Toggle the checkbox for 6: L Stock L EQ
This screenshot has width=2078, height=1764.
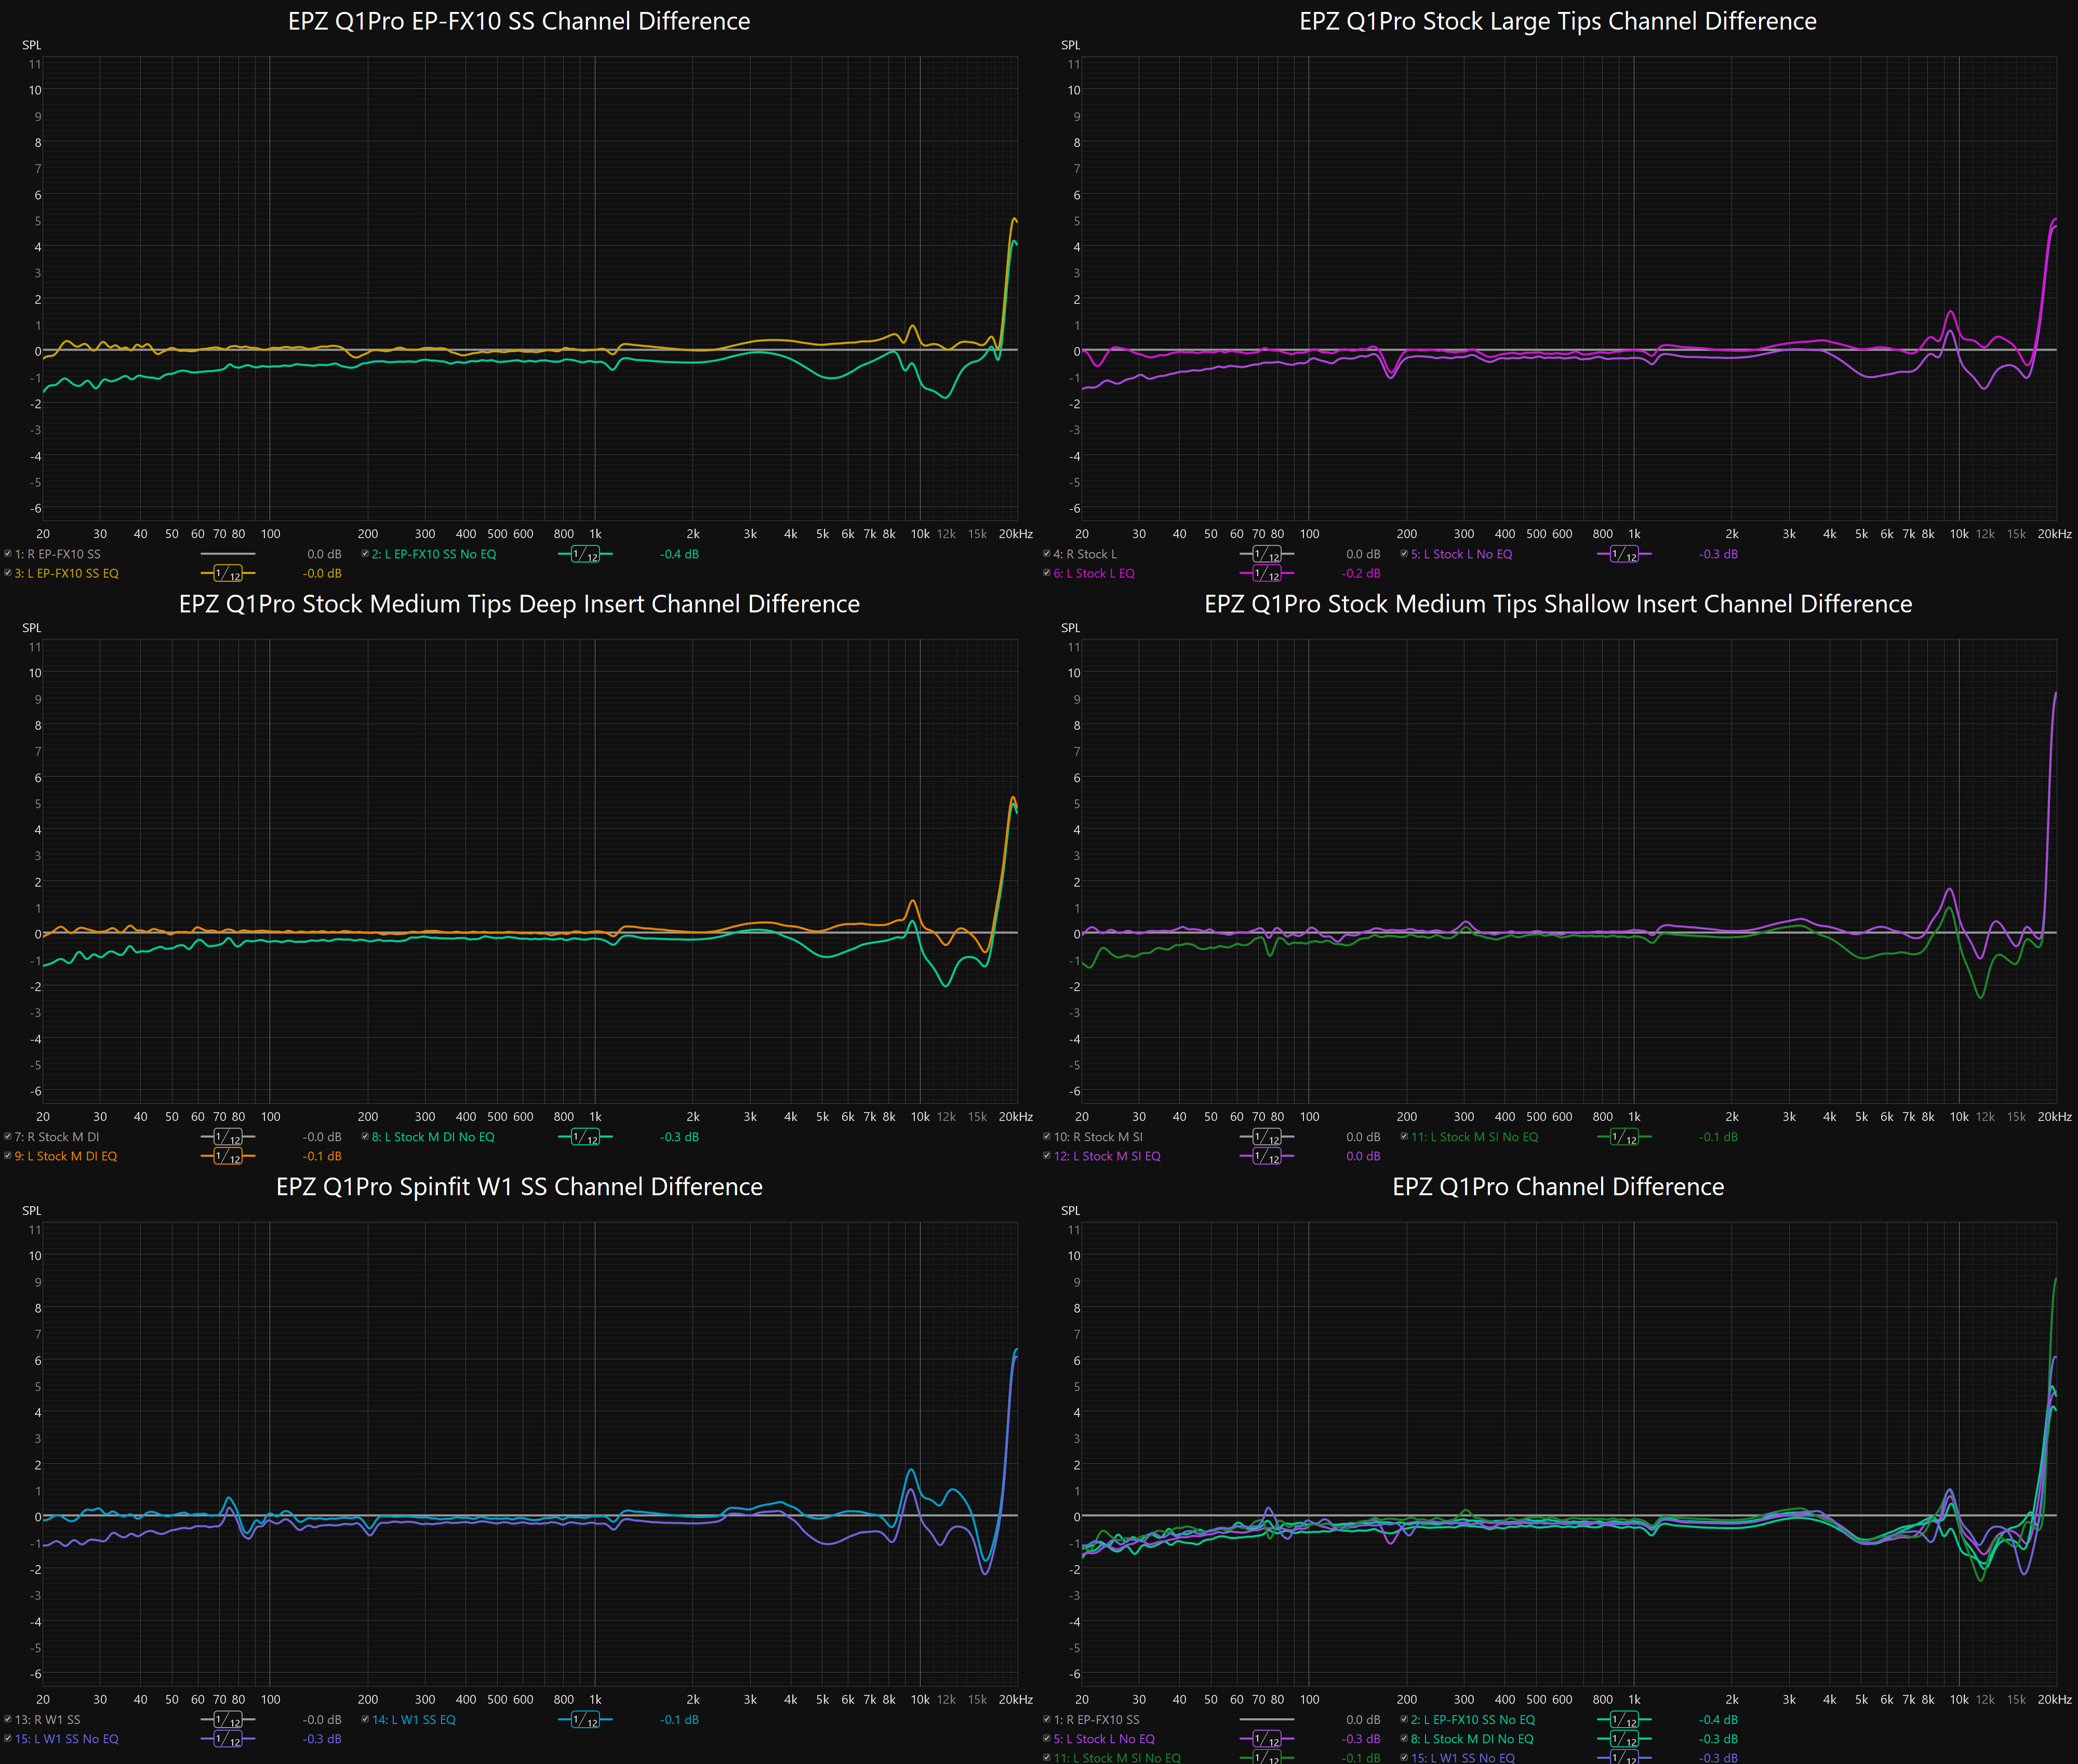(x=1047, y=572)
